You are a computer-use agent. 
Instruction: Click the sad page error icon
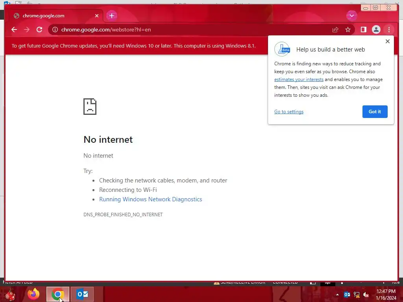point(90,106)
